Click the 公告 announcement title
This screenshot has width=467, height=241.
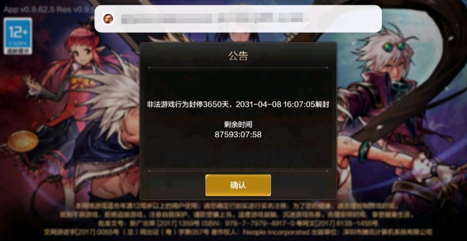238,56
